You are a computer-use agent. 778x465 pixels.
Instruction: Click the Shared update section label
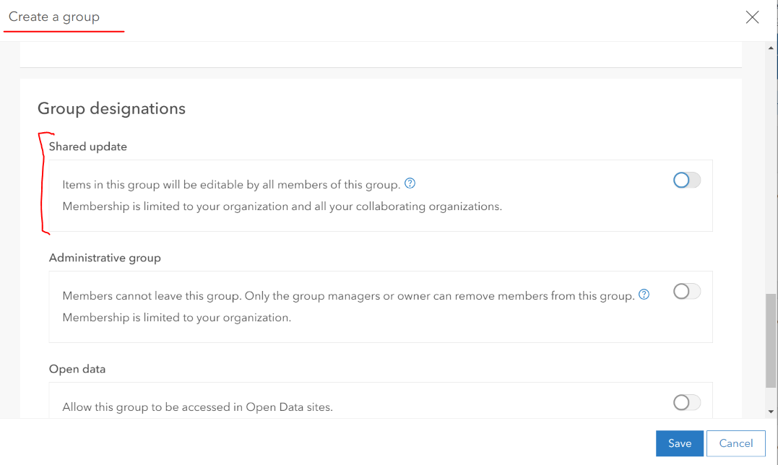click(87, 146)
